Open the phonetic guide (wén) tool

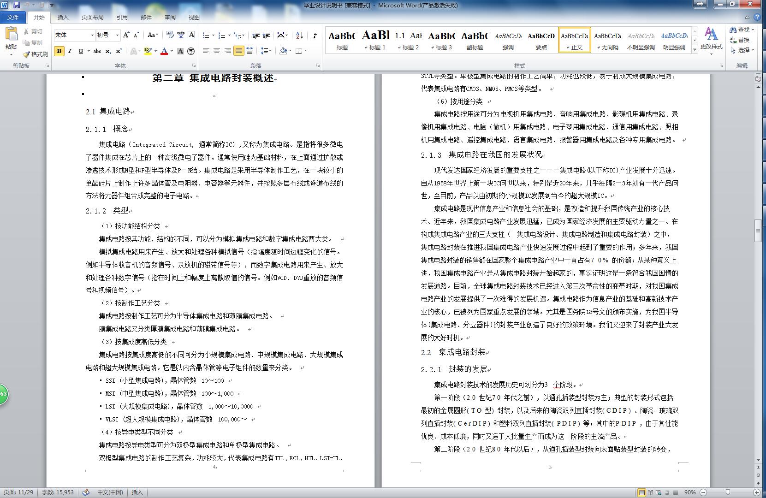181,35
